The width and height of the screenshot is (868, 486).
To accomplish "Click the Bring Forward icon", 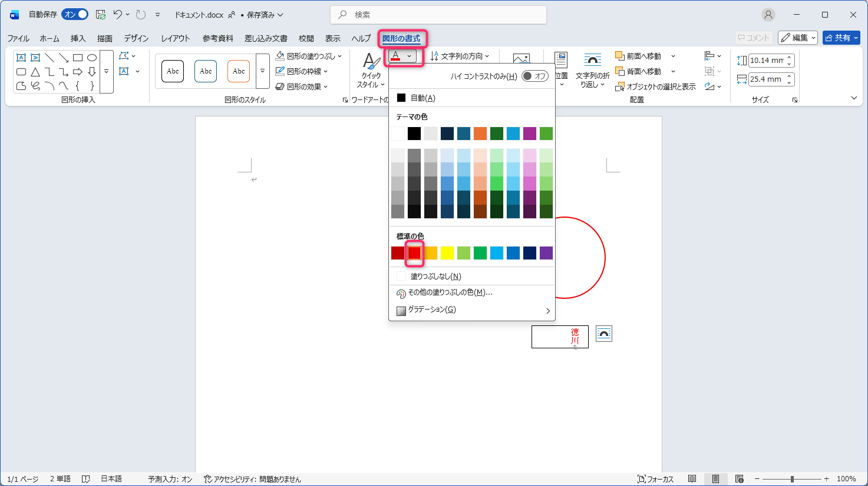I will pos(620,56).
